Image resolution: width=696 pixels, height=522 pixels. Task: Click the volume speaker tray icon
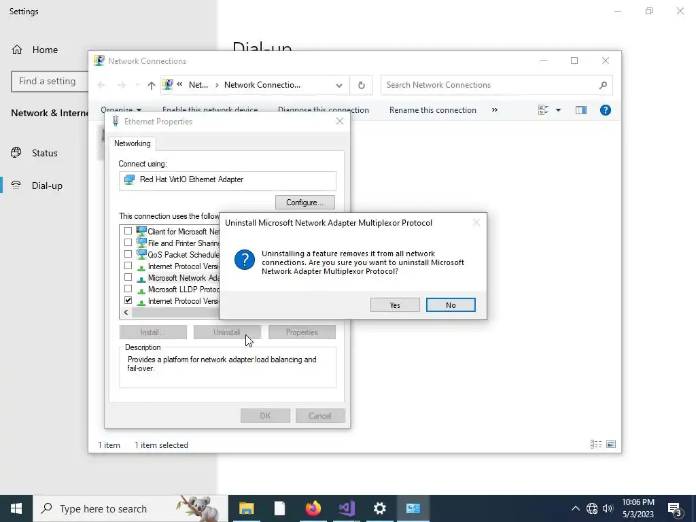click(x=608, y=508)
